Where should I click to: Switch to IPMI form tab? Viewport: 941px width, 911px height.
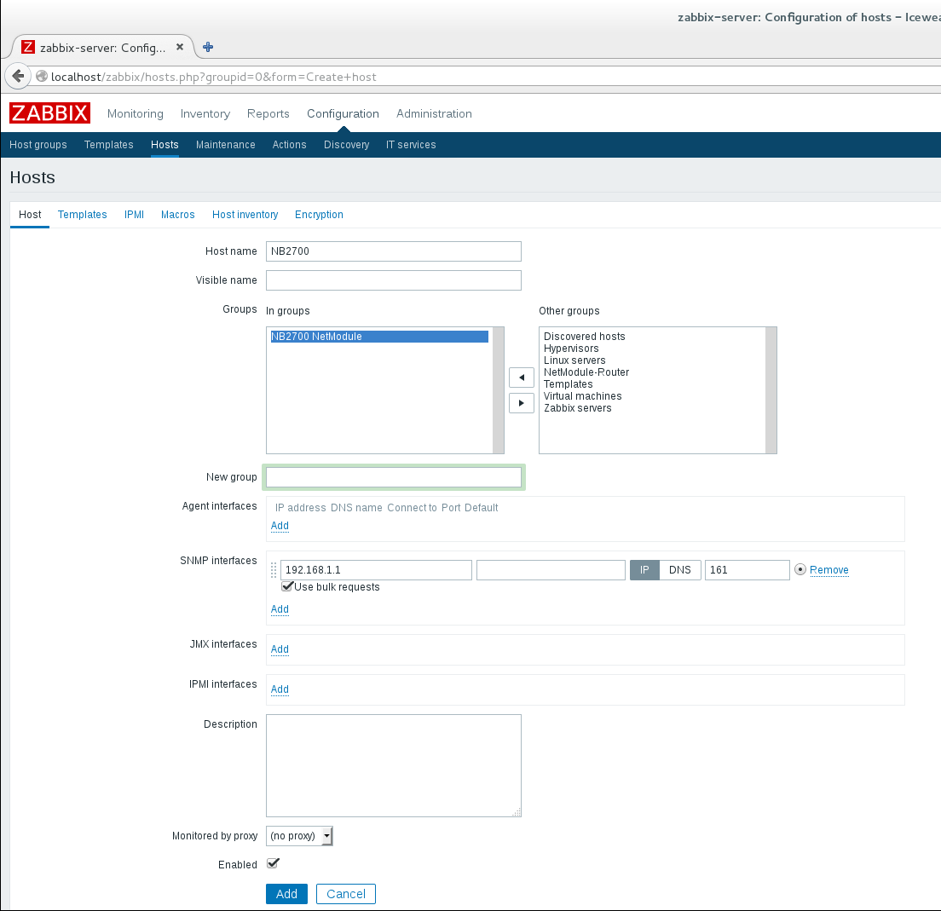(134, 214)
